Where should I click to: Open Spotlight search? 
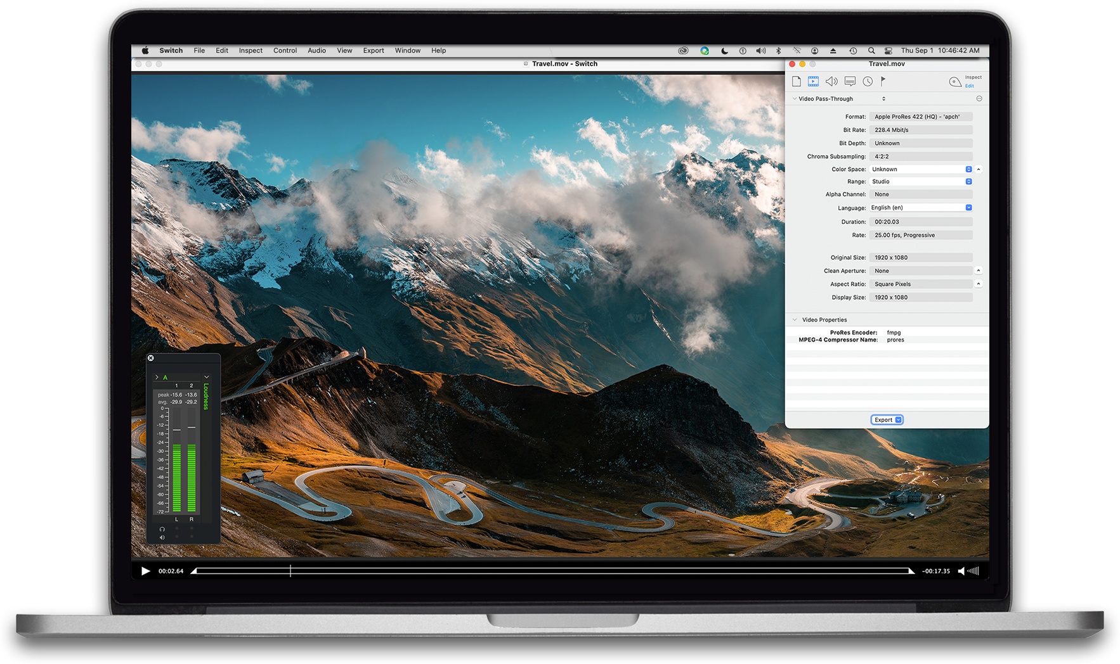871,51
